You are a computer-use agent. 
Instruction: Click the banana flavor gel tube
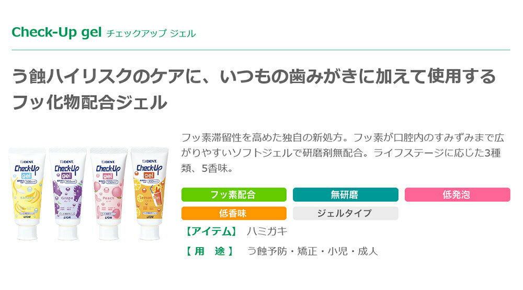click(x=27, y=194)
